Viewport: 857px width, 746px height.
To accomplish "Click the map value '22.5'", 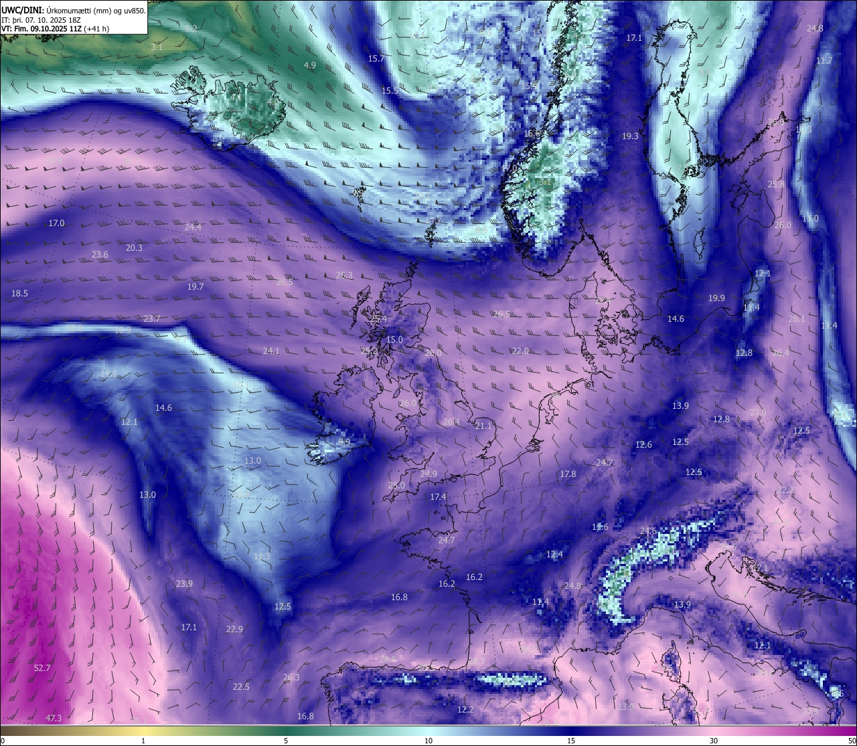I will point(241,687).
